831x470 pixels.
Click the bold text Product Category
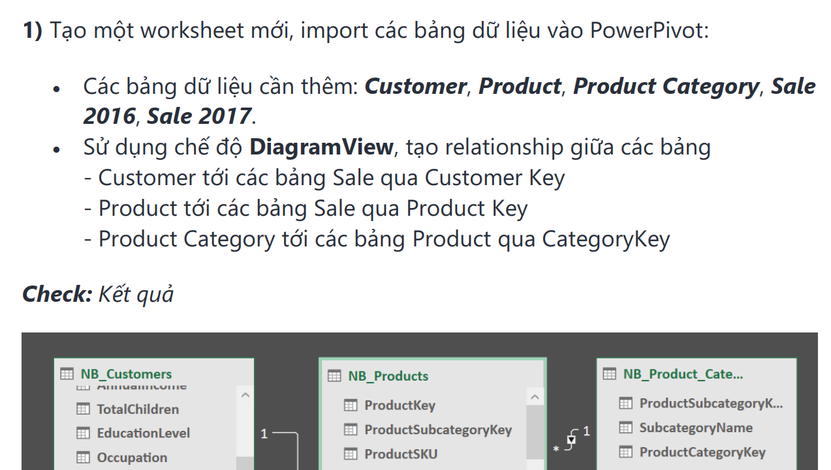tap(666, 86)
